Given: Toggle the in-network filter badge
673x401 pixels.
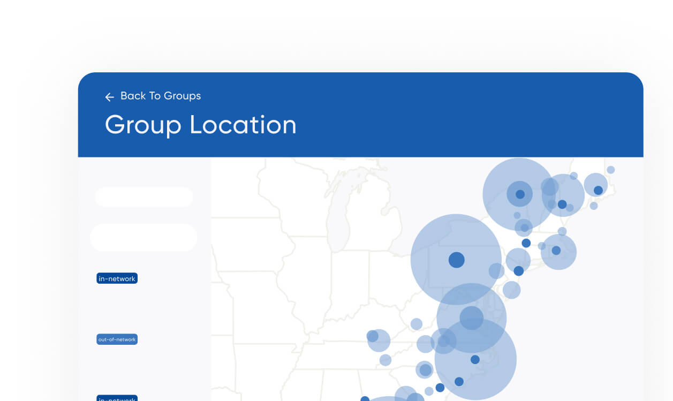Looking at the screenshot, I should pos(117,278).
